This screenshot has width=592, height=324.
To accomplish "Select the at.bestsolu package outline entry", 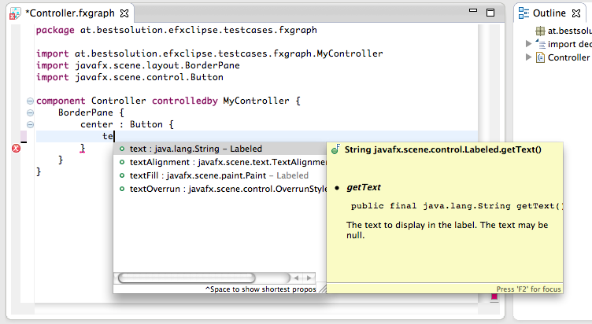I will [570, 31].
